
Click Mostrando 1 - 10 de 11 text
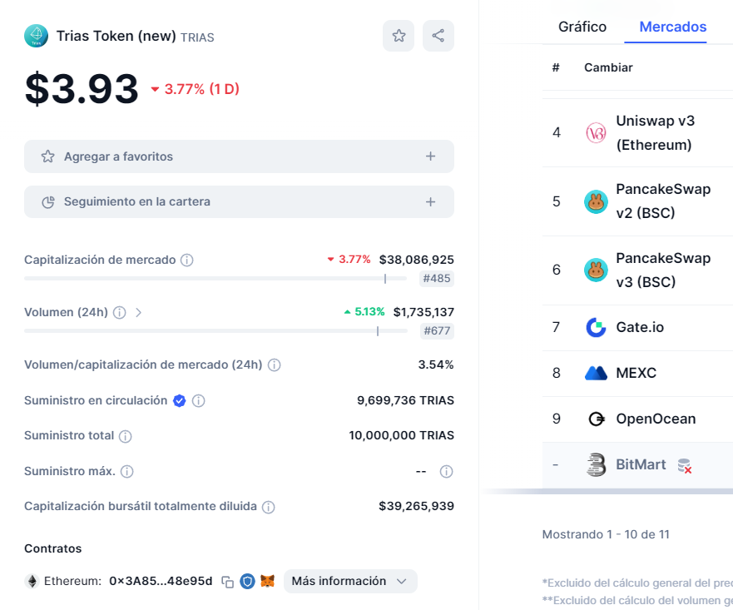606,534
